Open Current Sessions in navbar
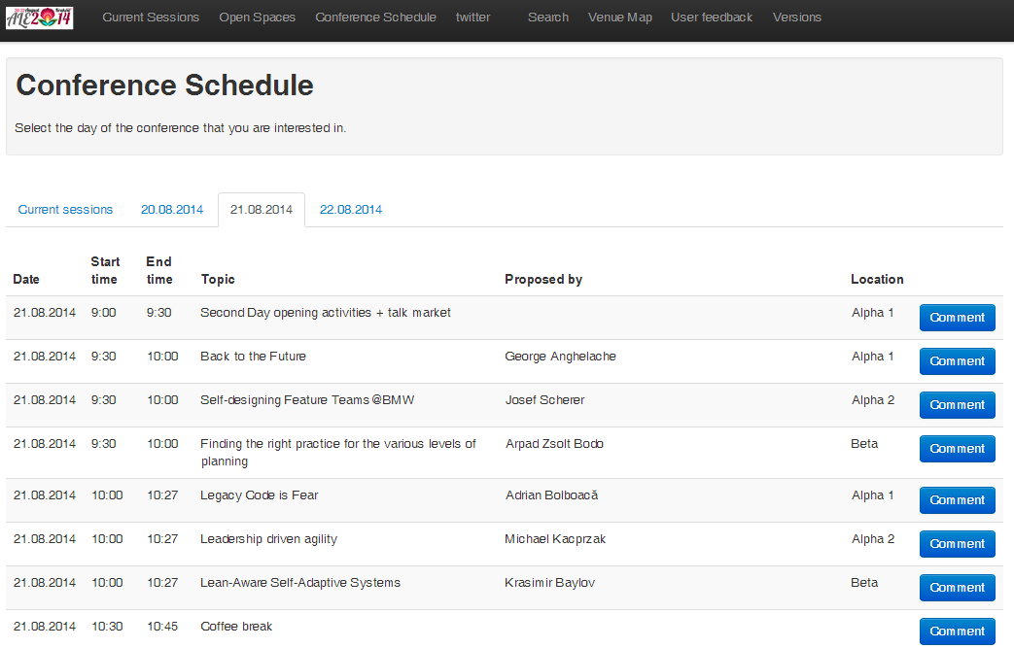 pyautogui.click(x=151, y=17)
